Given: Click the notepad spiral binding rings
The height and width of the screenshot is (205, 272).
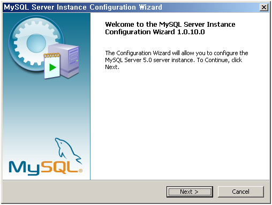Looking at the screenshot, I should click(51, 55).
